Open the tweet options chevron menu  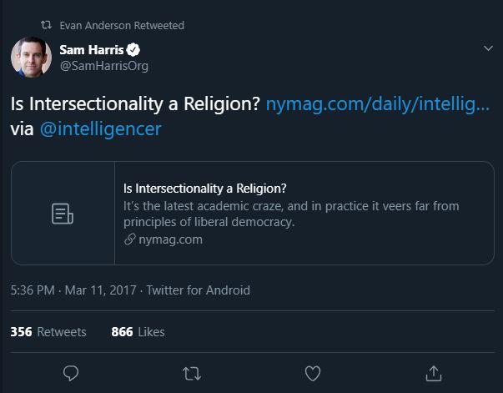pos(489,49)
